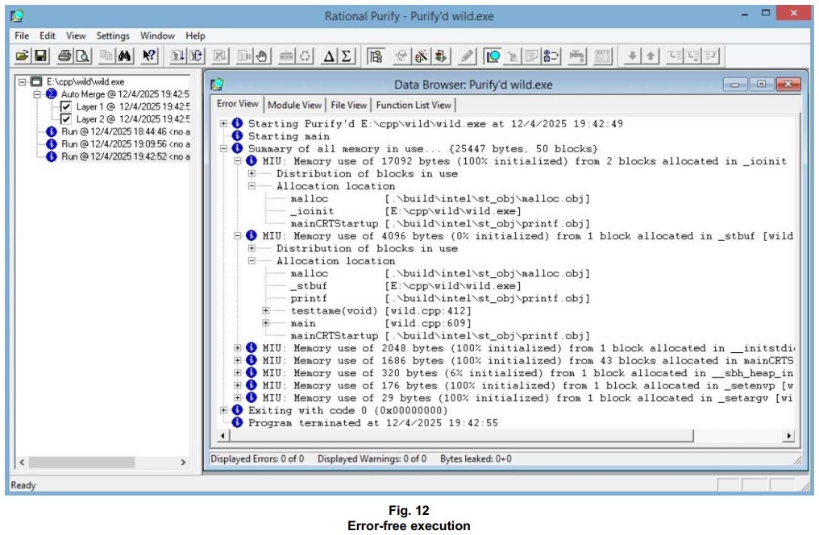
Task: Collapse 'Summary of all memory in use' node
Action: 224,149
